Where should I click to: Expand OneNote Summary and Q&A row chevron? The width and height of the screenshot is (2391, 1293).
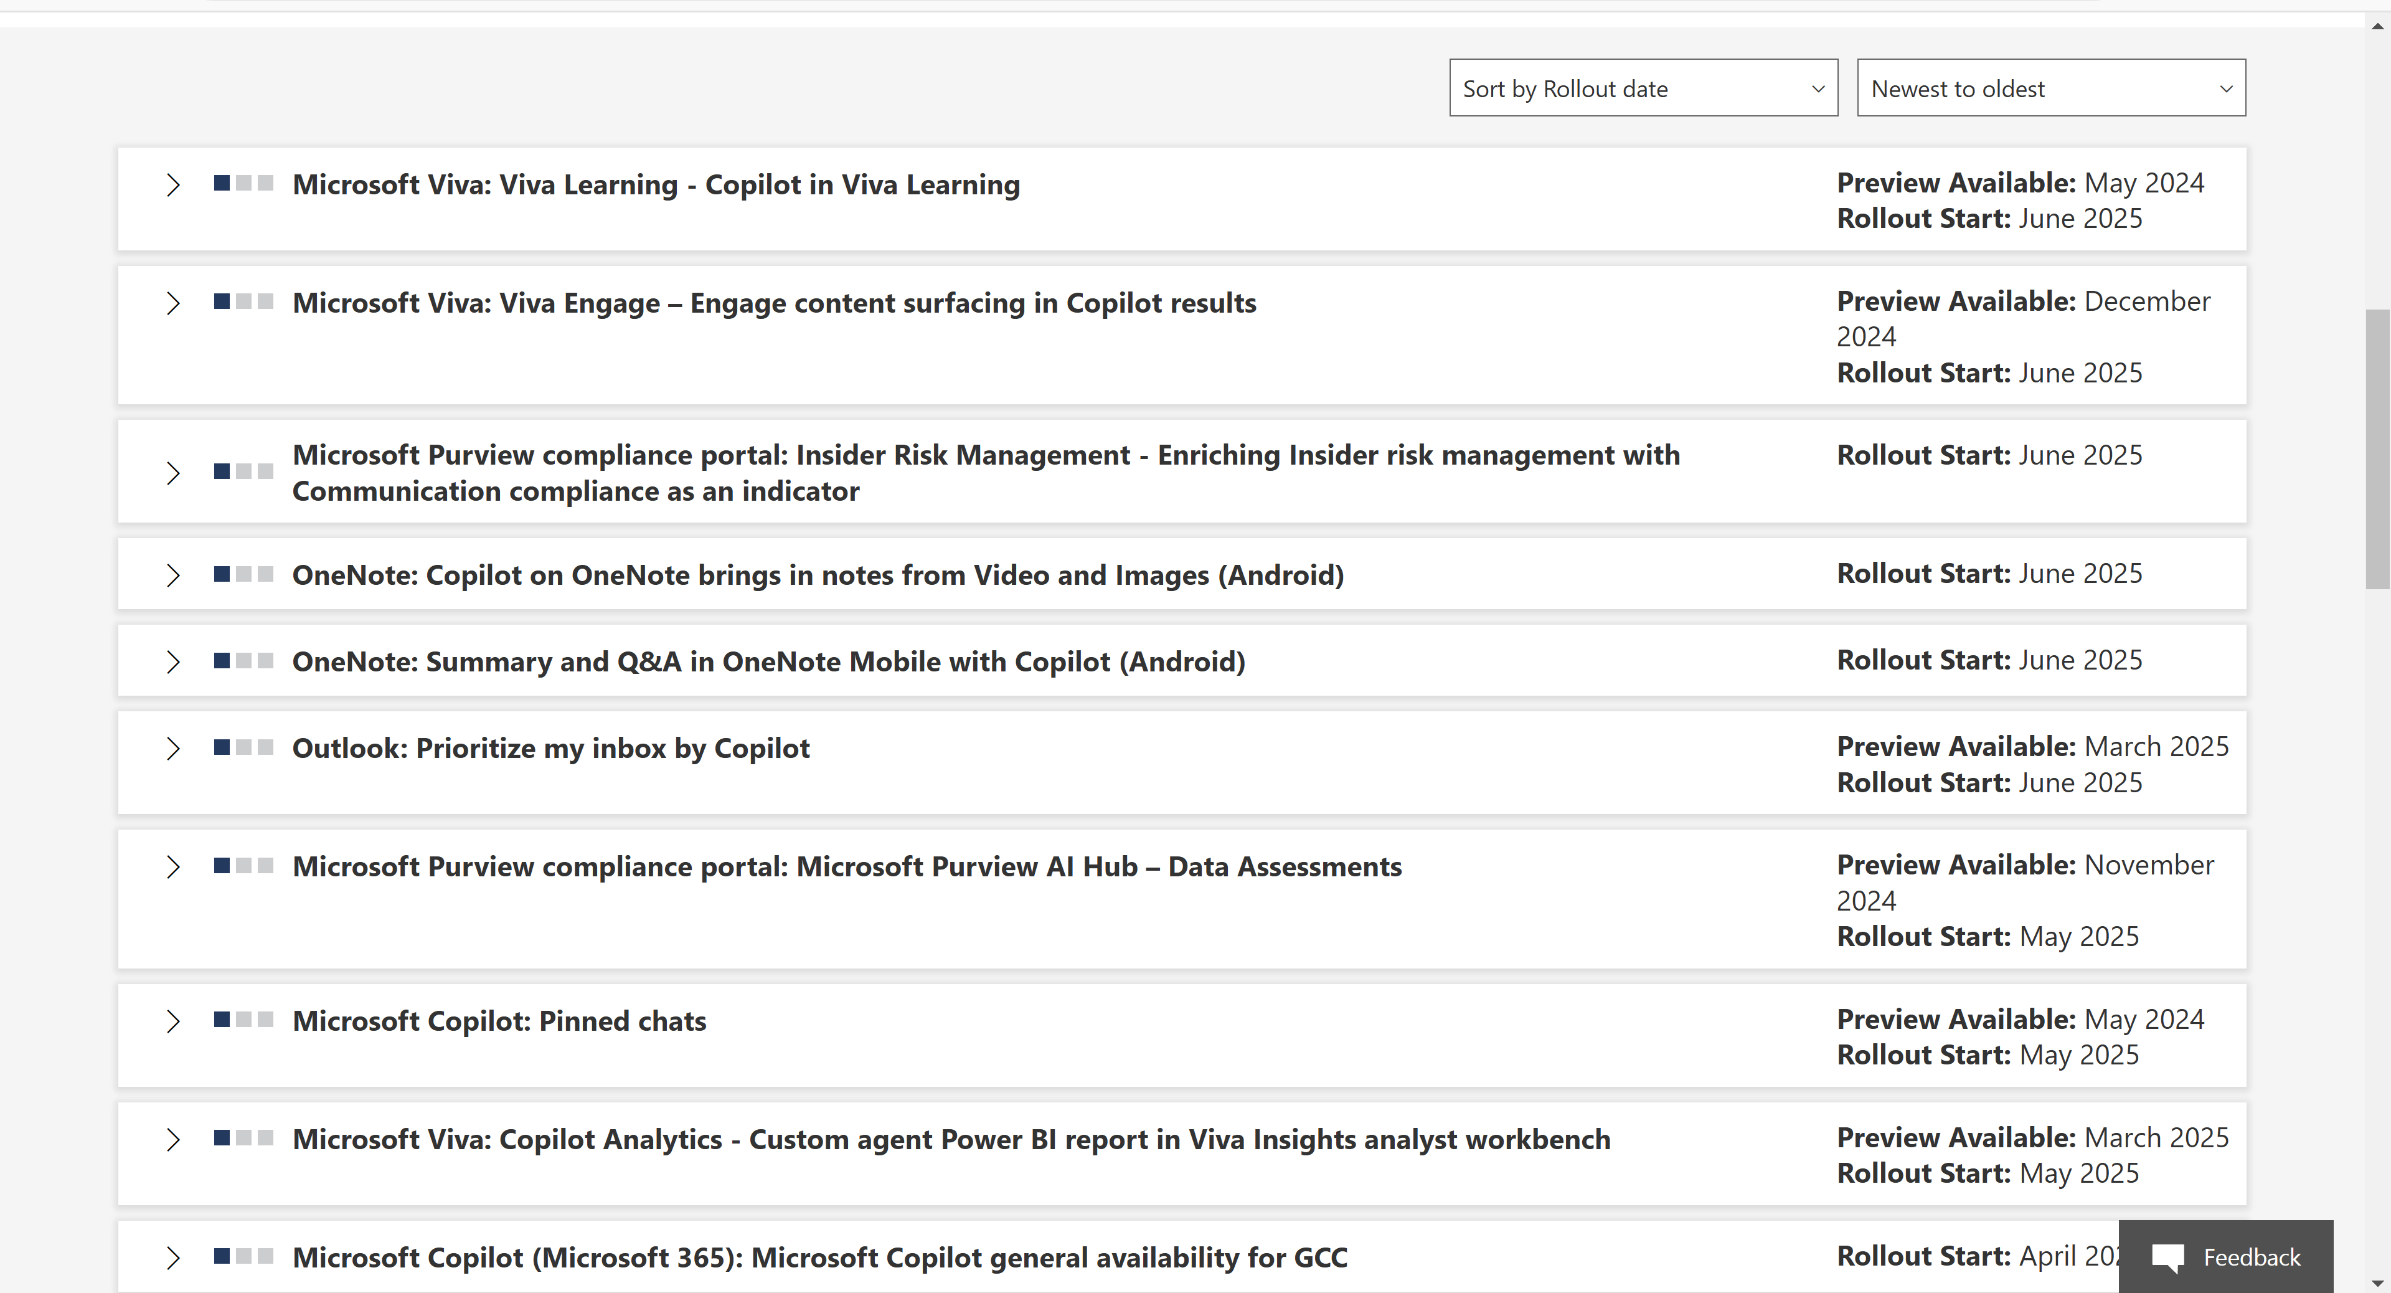[x=172, y=661]
